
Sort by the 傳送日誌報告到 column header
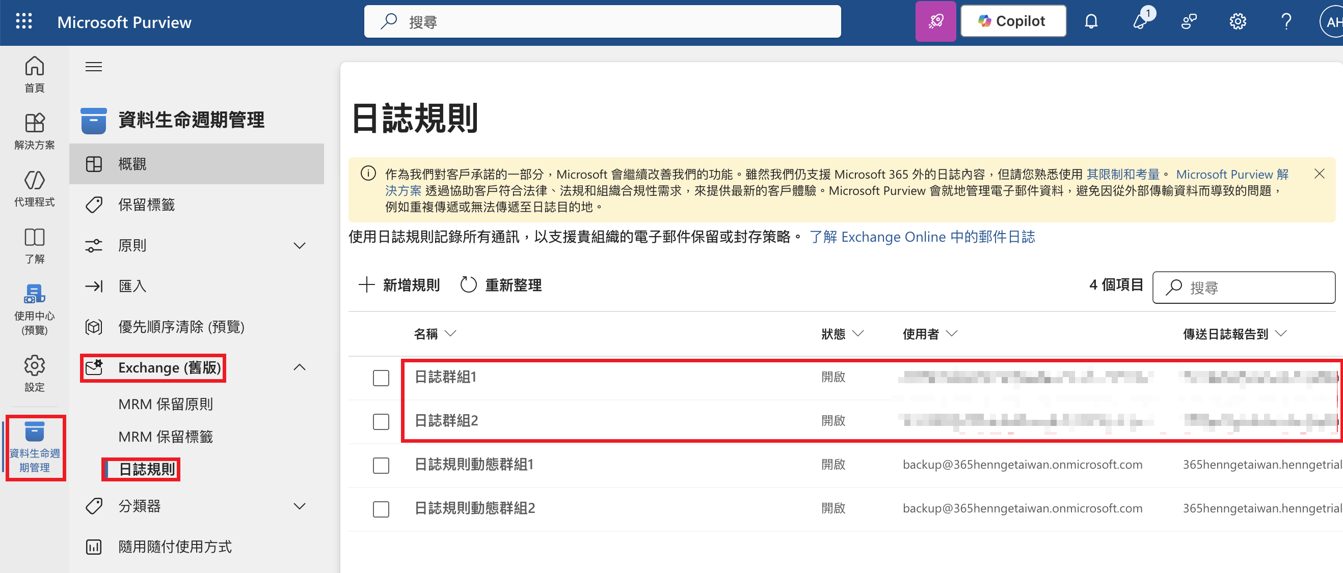coord(1234,333)
